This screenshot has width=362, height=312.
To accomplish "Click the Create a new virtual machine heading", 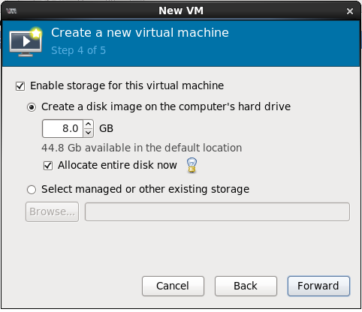I will (140, 33).
